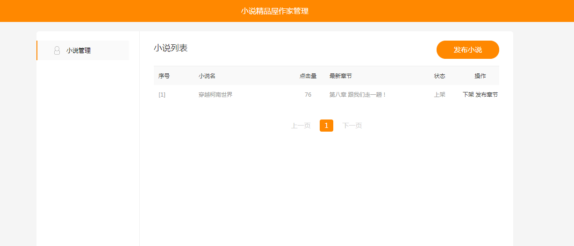
Task: Click the [1] index cell
Action: 162,94
